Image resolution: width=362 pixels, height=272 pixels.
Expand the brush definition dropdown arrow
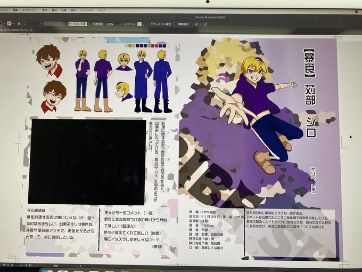coord(89,24)
